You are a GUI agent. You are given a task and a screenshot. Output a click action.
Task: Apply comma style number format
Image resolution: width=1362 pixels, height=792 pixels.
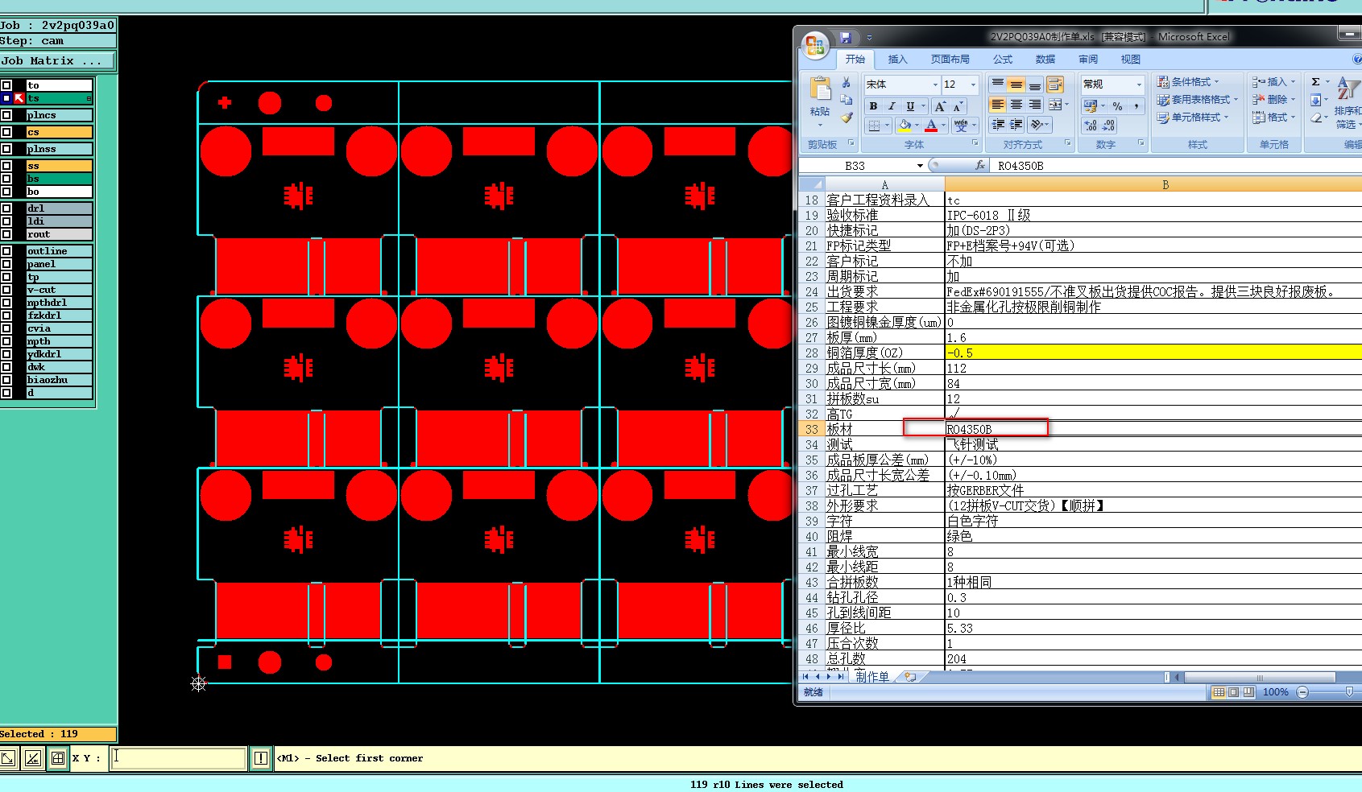click(x=1136, y=106)
